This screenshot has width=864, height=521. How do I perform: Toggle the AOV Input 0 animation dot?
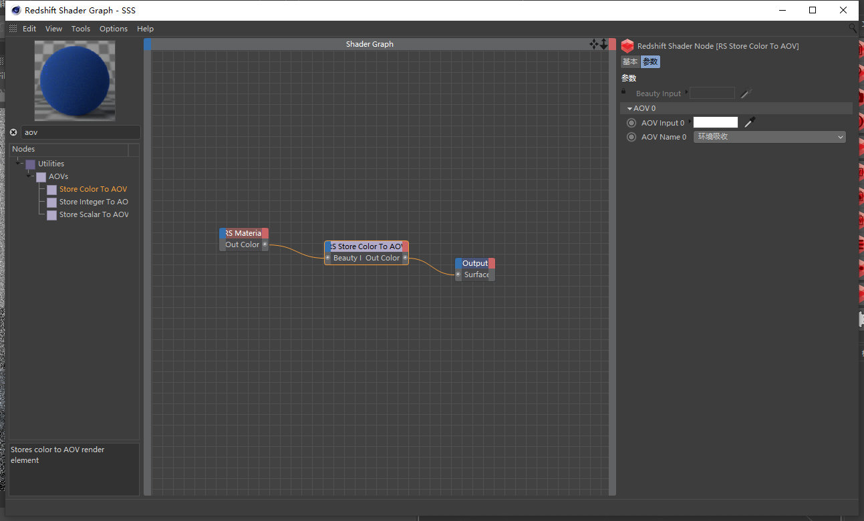coord(631,123)
